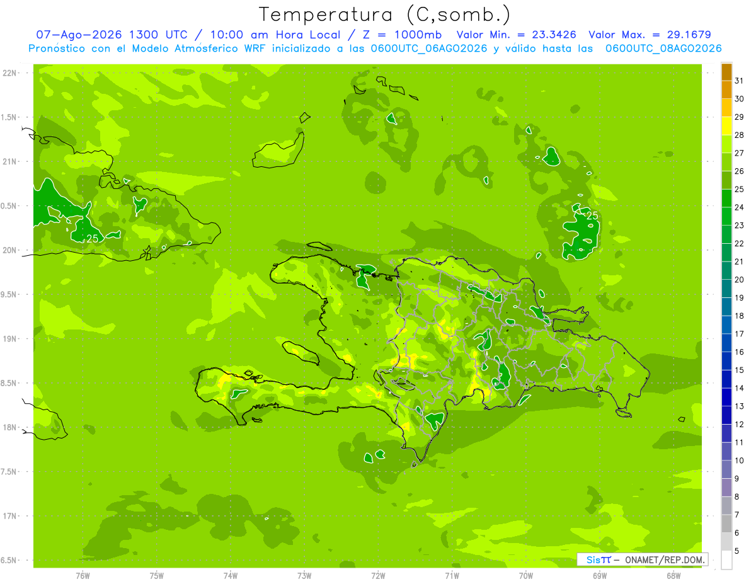Pick the purple swatch between 8 and 9

pyautogui.click(x=726, y=488)
